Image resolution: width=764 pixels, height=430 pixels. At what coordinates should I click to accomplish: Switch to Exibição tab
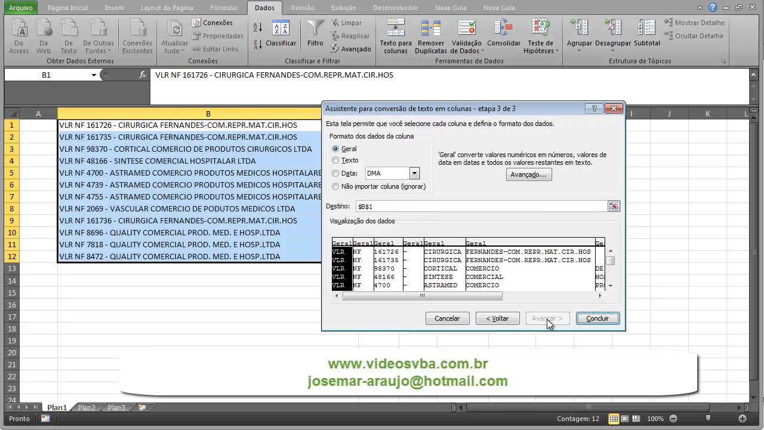343,8
